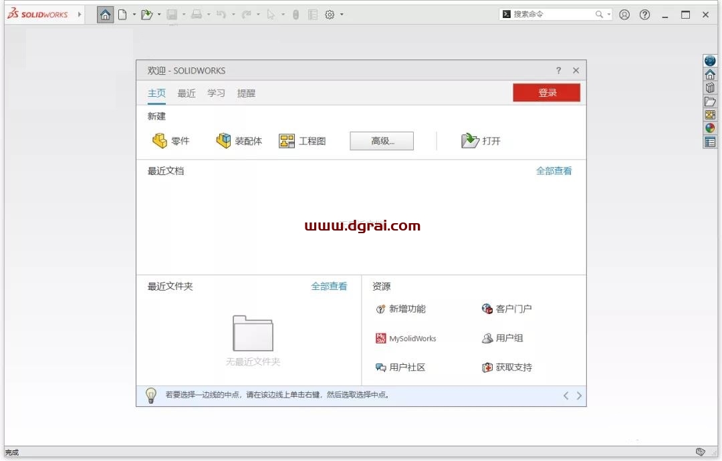Create a new 工程图 drawing
This screenshot has width=722, height=461.
coord(302,141)
